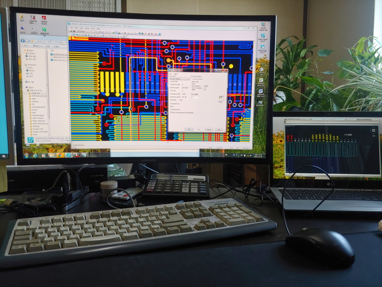Click the Open file icon in PADS toolbar
Screen dimensions: 382x287
(x=71, y=31)
